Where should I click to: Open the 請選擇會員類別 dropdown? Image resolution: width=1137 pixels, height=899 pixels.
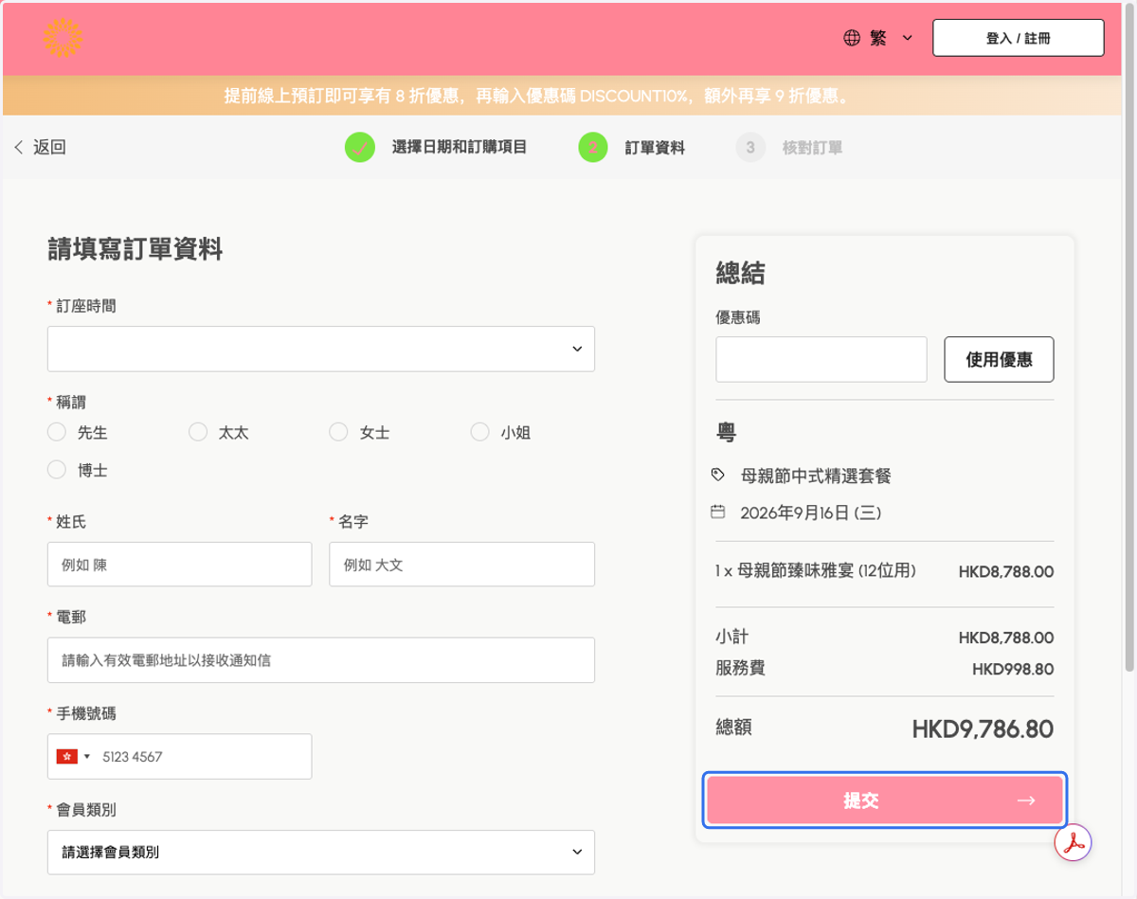pos(321,852)
